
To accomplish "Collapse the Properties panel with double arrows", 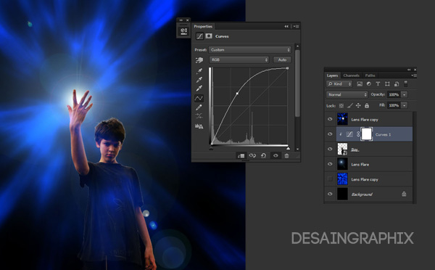I will [286, 26].
